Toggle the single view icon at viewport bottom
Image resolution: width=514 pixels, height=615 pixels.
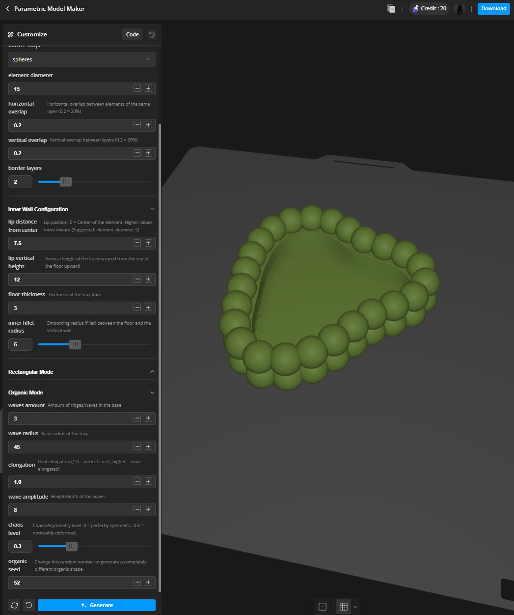pyautogui.click(x=323, y=607)
